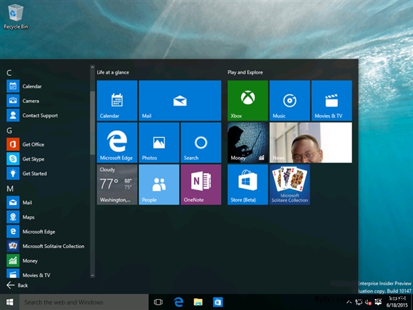Launch Contact Support from the app list
413x310 pixels.
tap(47, 115)
